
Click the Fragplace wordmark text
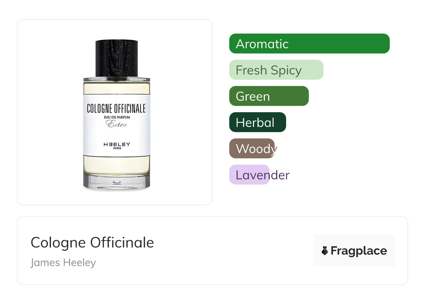tap(359, 251)
